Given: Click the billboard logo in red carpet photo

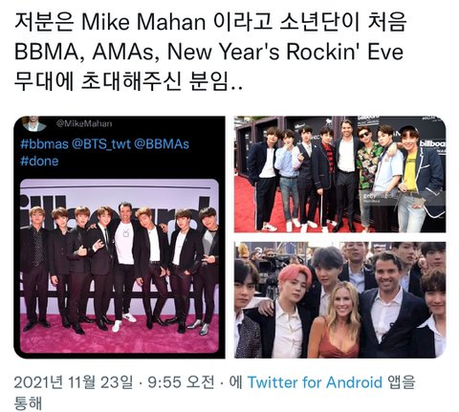Looking at the screenshot, I should tap(433, 144).
